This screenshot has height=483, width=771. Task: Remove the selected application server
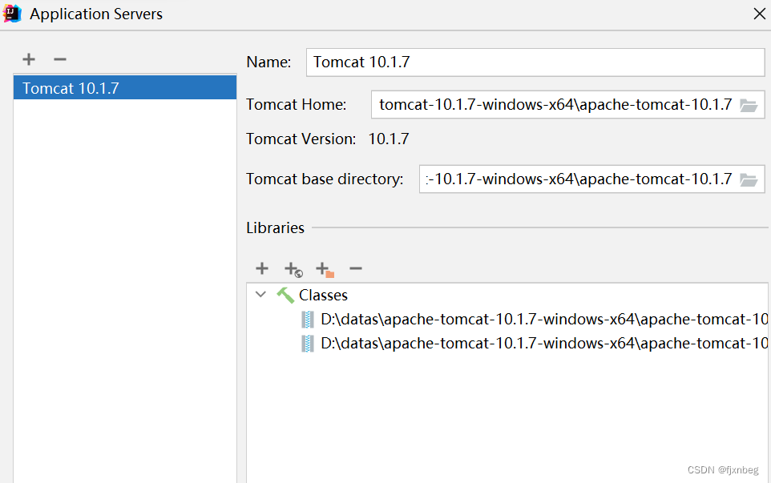pyautogui.click(x=60, y=59)
